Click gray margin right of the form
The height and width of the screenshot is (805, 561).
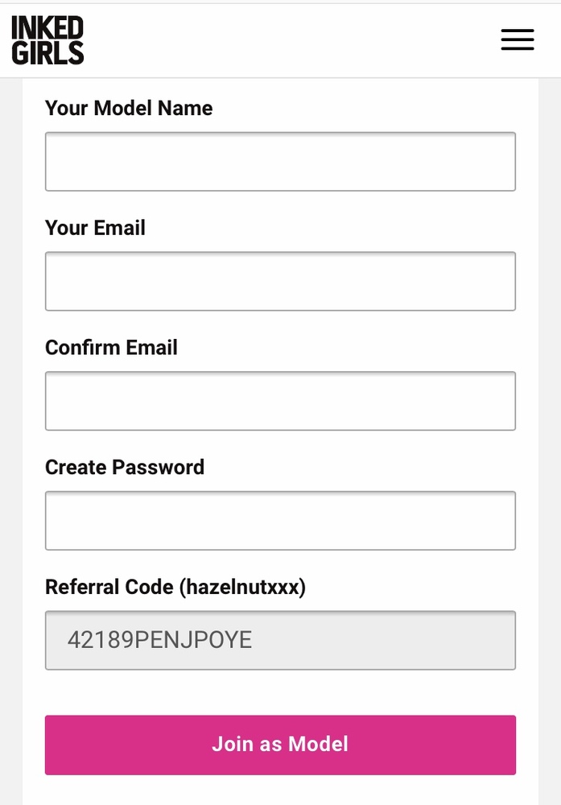point(549,402)
